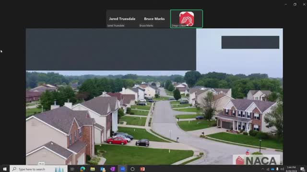This screenshot has height=172, width=307.
Task: Open Task View in the taskbar
Action: click(72, 169)
